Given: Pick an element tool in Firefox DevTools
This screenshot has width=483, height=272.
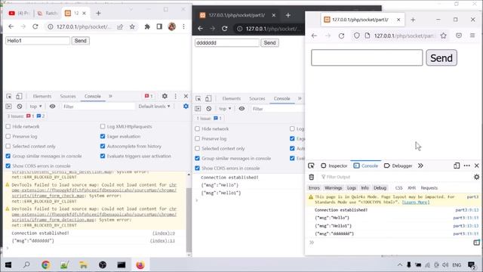Looking at the screenshot, I should [x=311, y=166].
